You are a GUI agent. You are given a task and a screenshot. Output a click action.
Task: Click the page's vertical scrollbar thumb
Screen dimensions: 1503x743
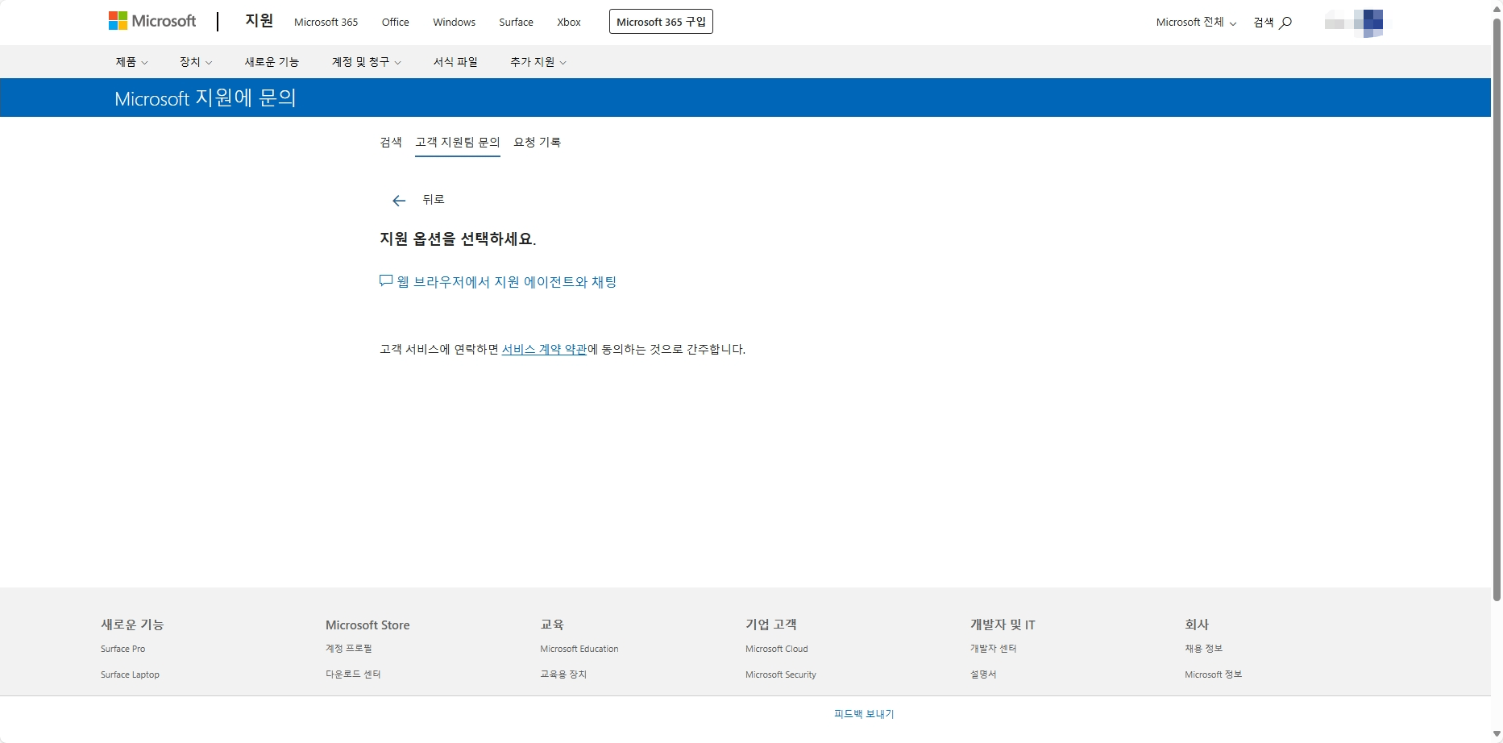tap(1497, 309)
